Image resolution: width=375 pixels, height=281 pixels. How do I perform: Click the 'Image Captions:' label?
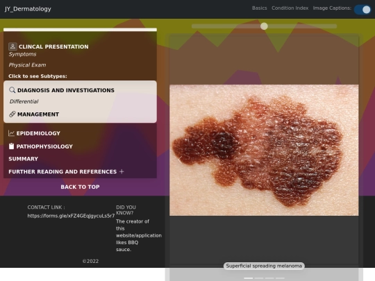(x=332, y=8)
